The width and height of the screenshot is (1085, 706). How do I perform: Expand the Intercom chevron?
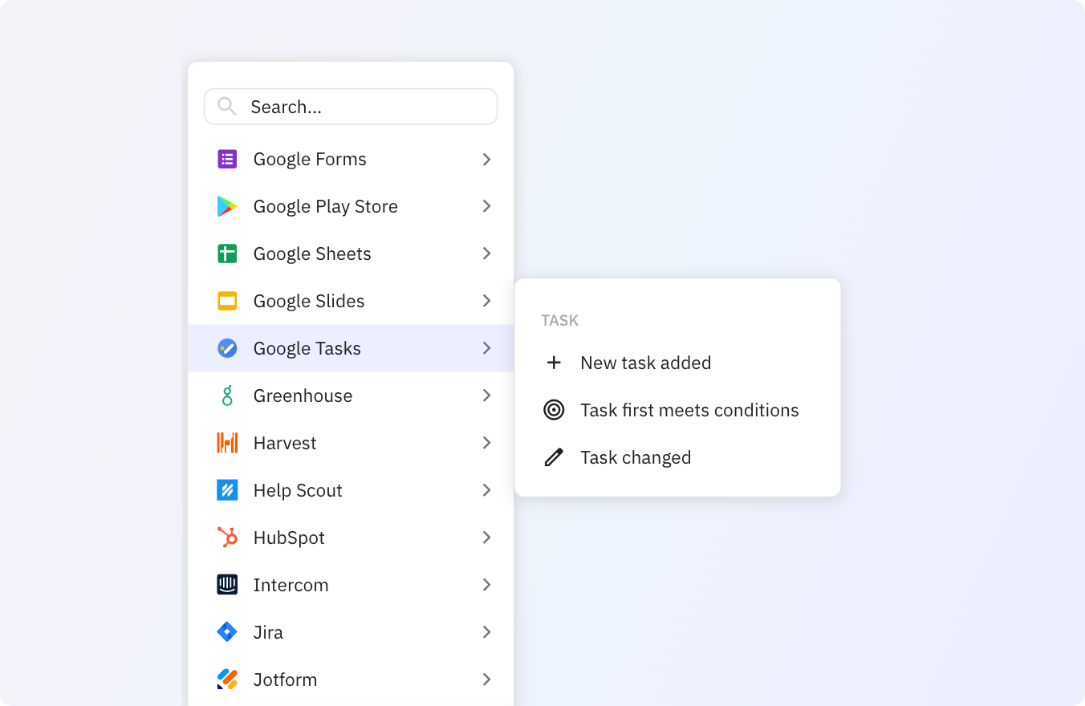click(486, 585)
